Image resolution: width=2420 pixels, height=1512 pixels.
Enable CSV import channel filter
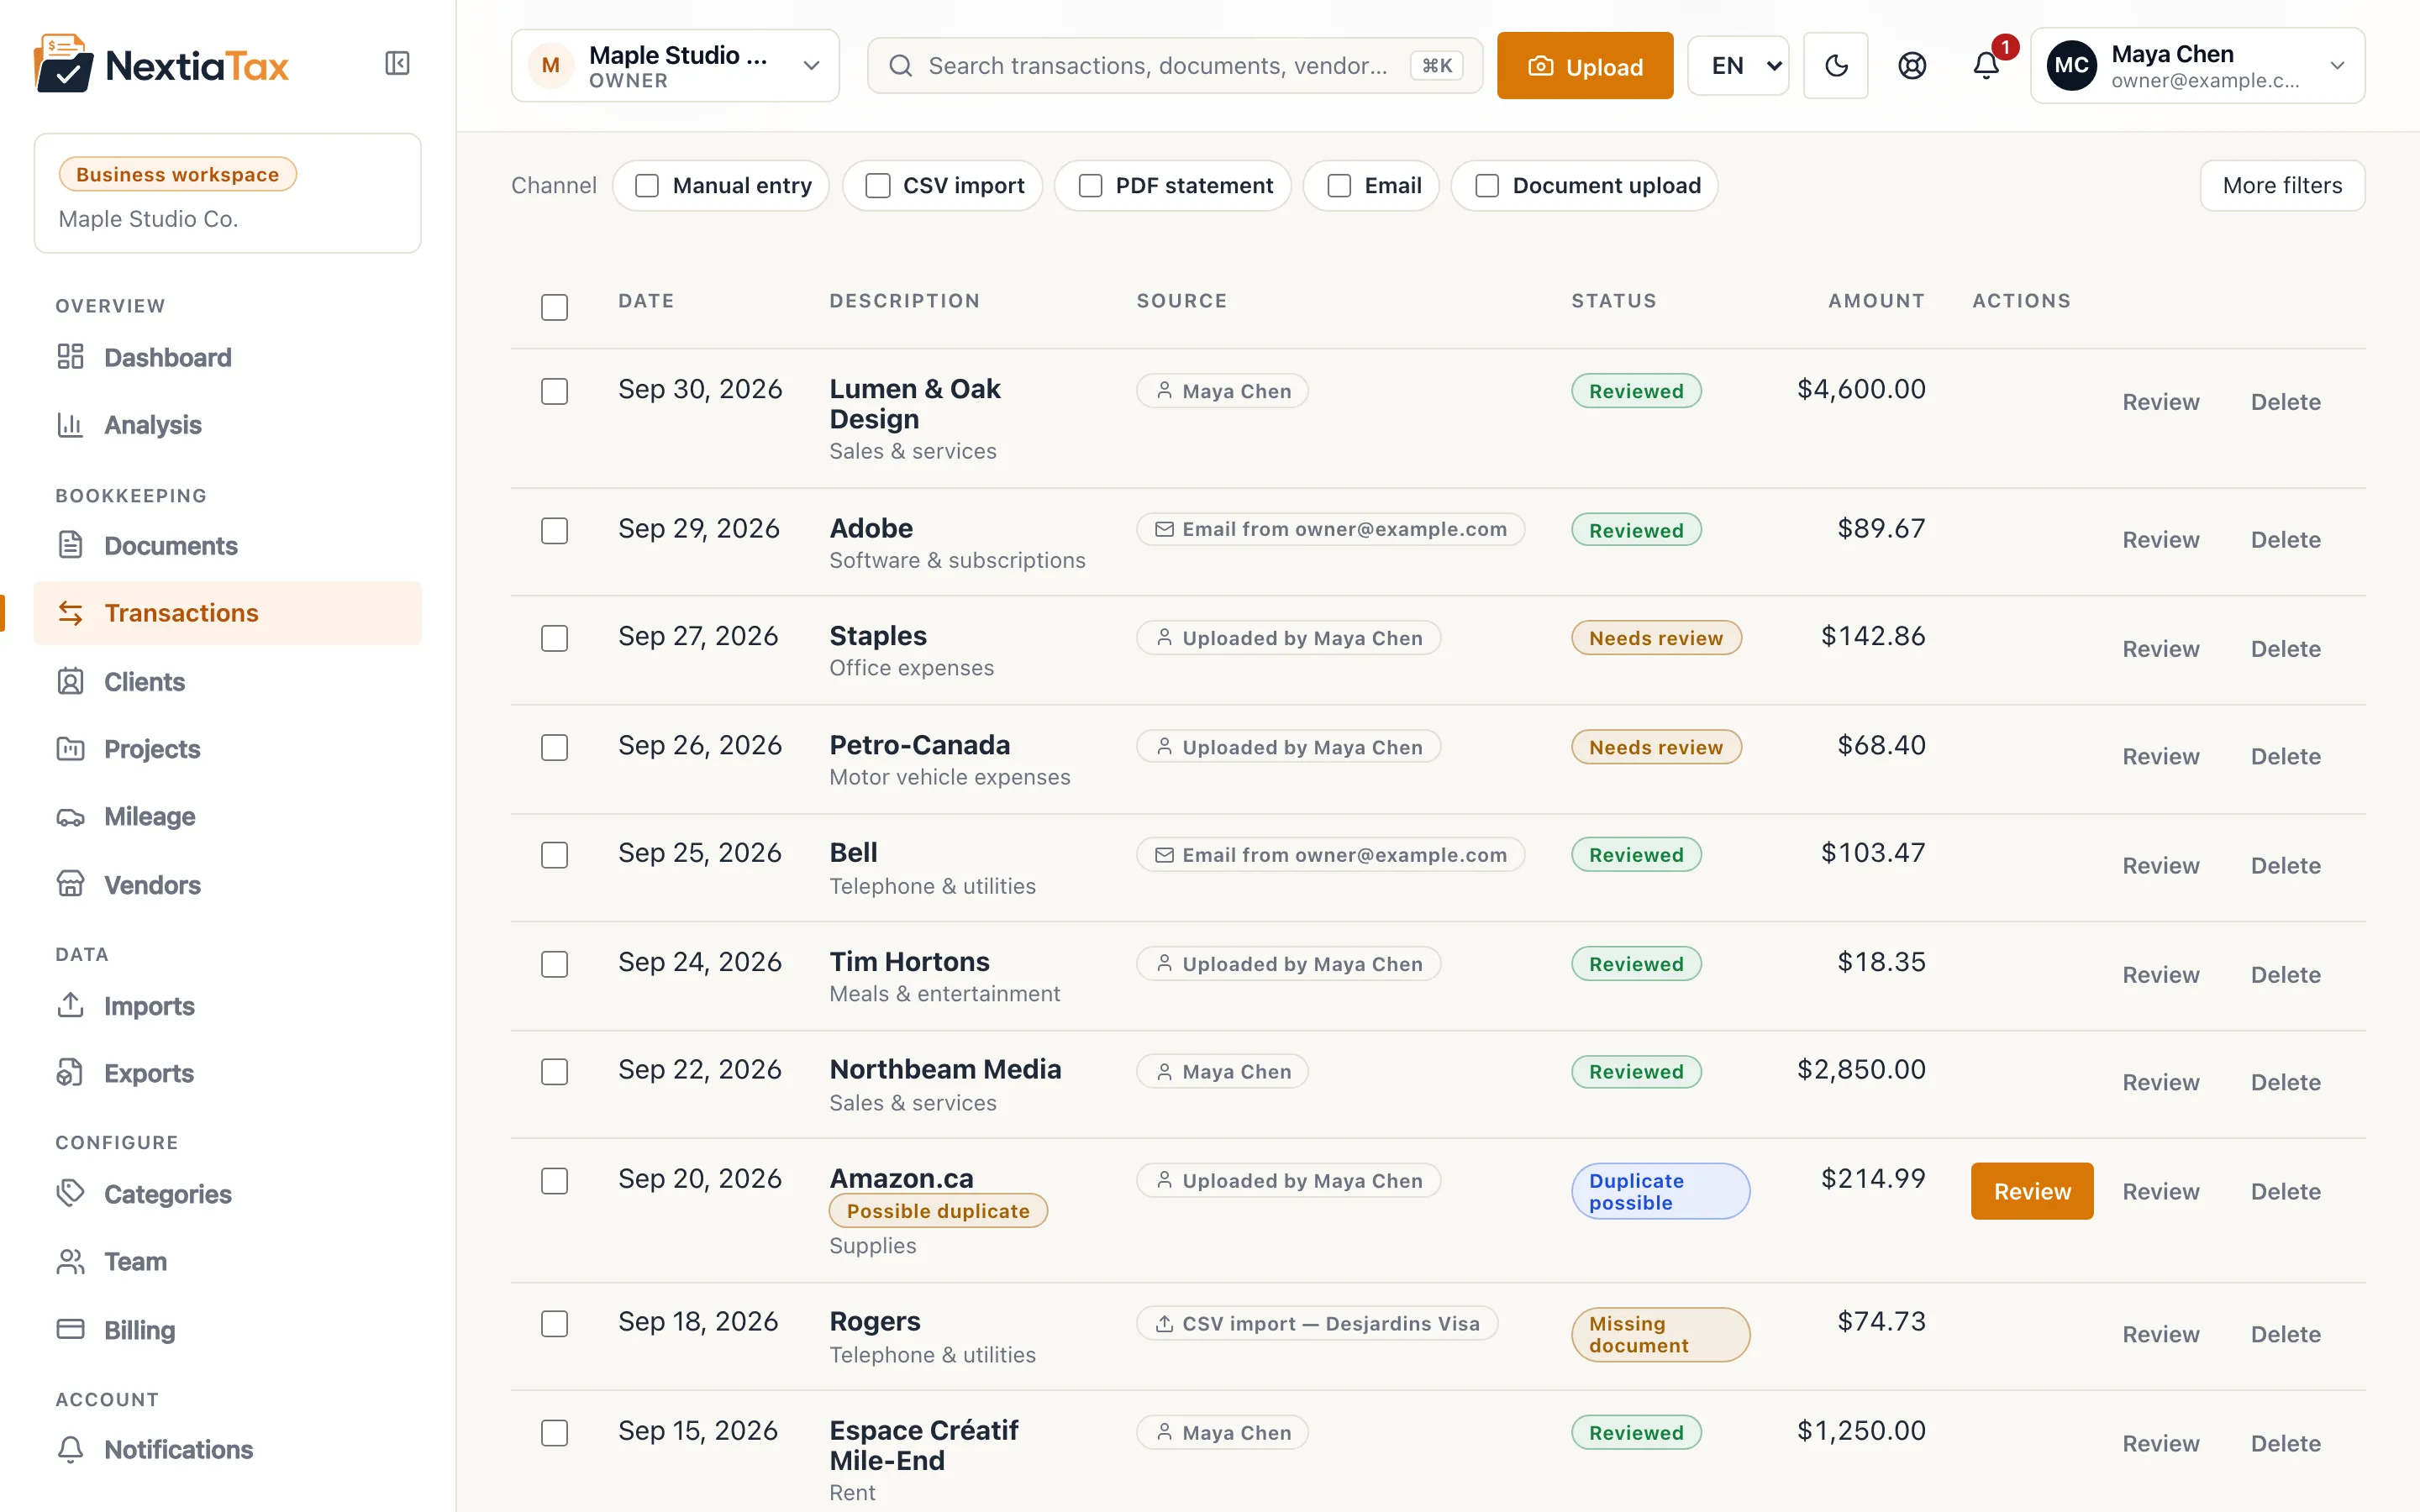coord(877,186)
